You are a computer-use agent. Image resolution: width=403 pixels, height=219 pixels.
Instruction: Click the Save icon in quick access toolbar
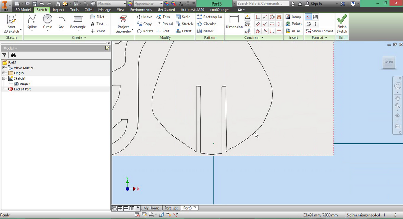click(x=35, y=4)
